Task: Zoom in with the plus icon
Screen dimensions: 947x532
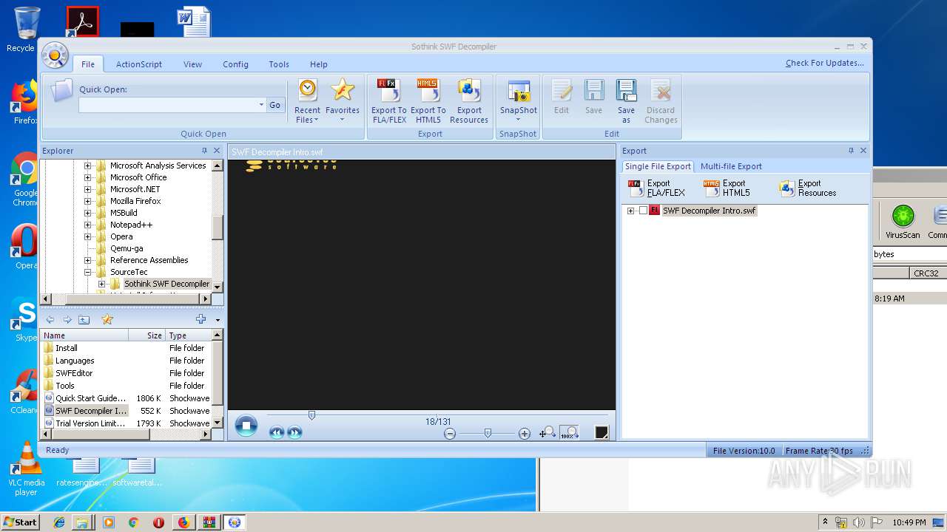Action: tap(525, 434)
